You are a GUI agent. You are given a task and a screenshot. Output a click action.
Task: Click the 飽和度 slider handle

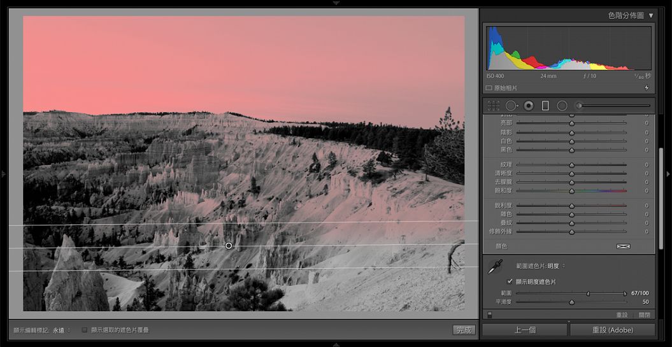click(x=571, y=192)
